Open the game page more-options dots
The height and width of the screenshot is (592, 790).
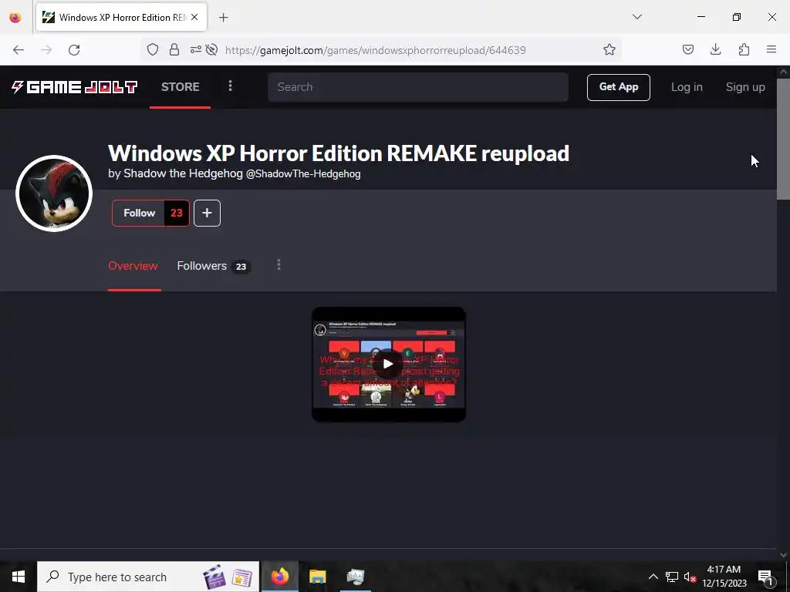pyautogui.click(x=279, y=265)
